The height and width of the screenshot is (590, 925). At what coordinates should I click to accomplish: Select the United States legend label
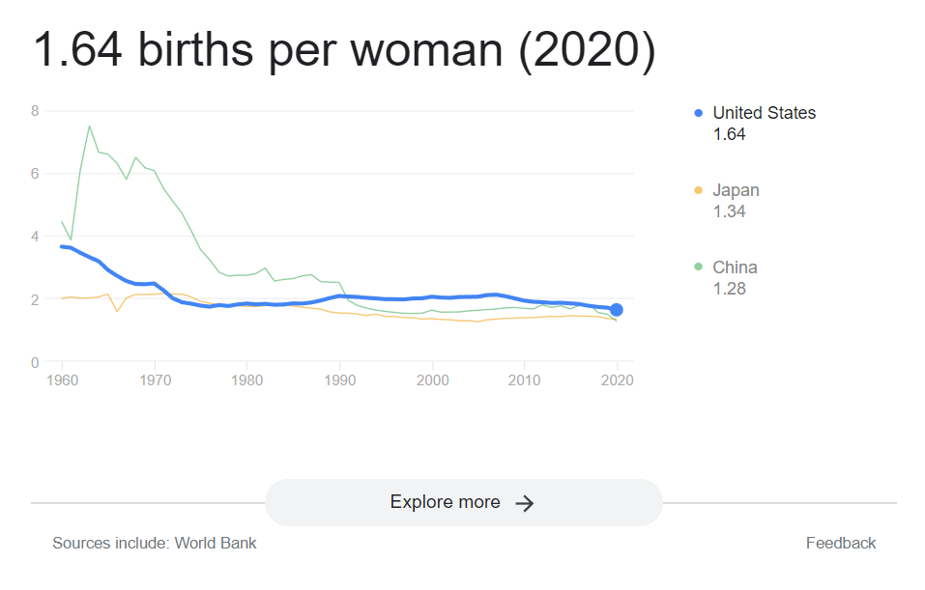coord(764,113)
